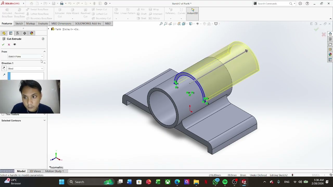
Task: Open File Explorer task pane icon
Action: (x=330, y=44)
